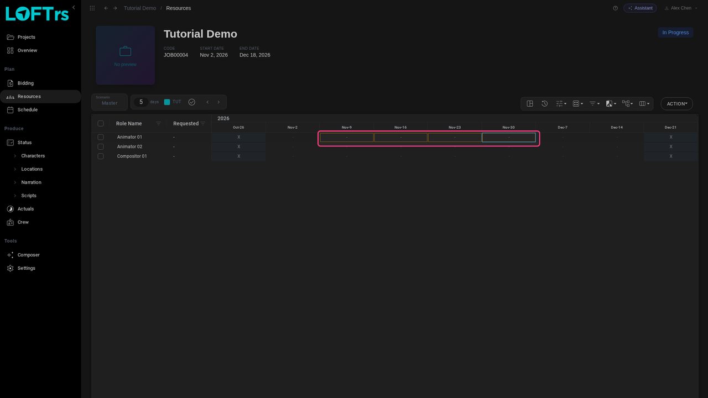The width and height of the screenshot is (708, 398).
Task: Open the Alex Chen user menu
Action: 681,8
